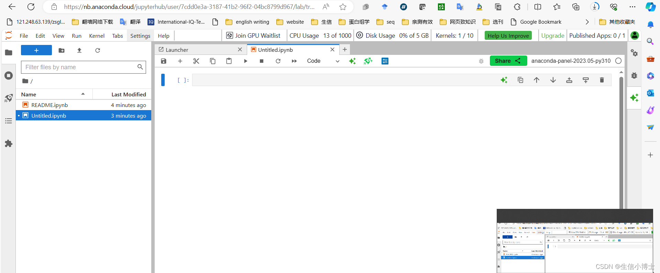Open the anaconda-panel-2023.05-py310 kernel selector
The height and width of the screenshot is (273, 660).
(571, 61)
